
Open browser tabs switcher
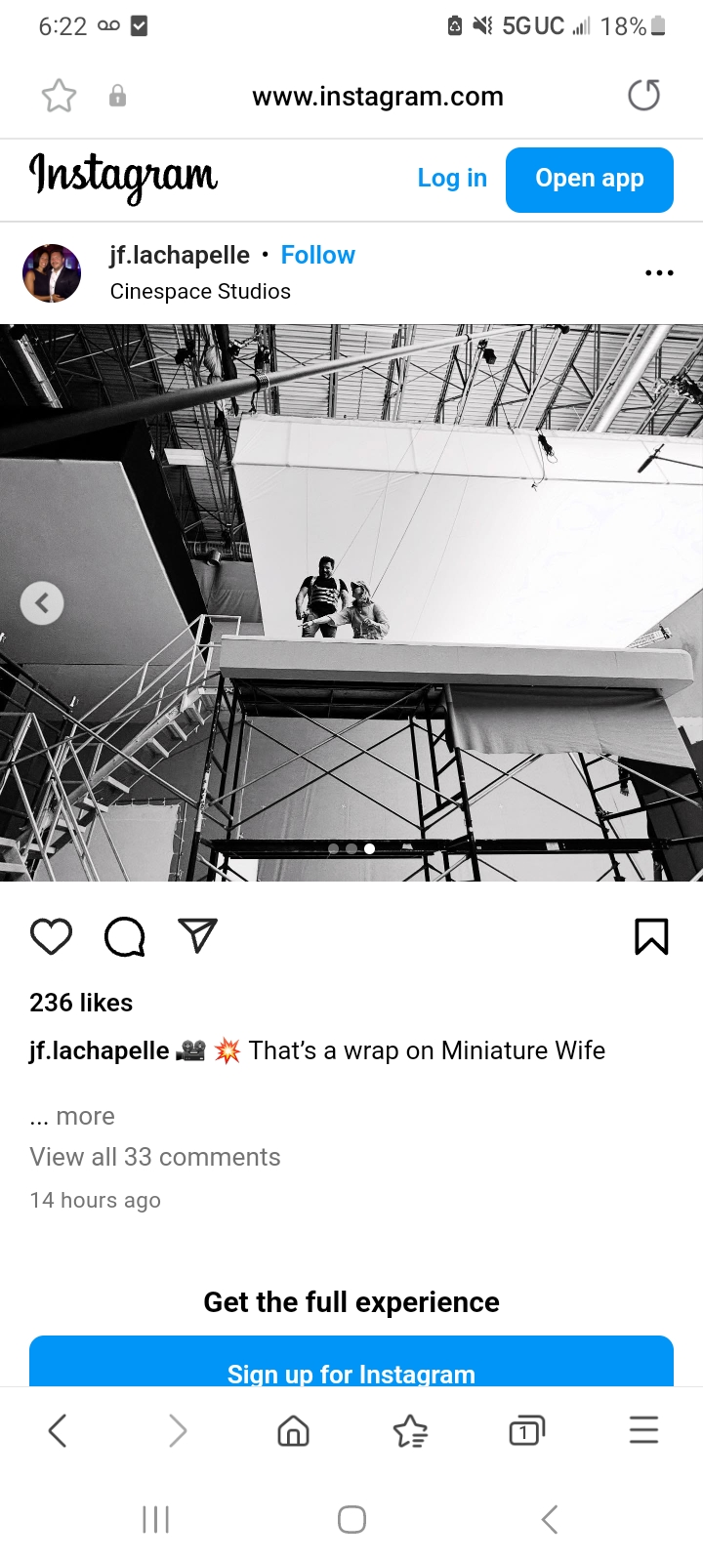526,1431
